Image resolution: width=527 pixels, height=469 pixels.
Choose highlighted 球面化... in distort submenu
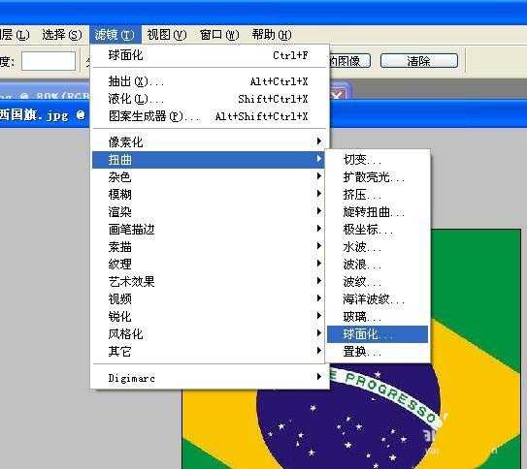pyautogui.click(x=378, y=334)
